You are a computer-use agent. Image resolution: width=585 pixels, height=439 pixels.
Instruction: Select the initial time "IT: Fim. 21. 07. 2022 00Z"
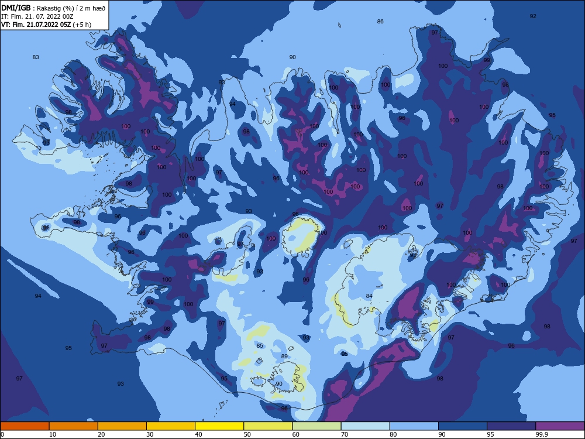tap(37, 17)
